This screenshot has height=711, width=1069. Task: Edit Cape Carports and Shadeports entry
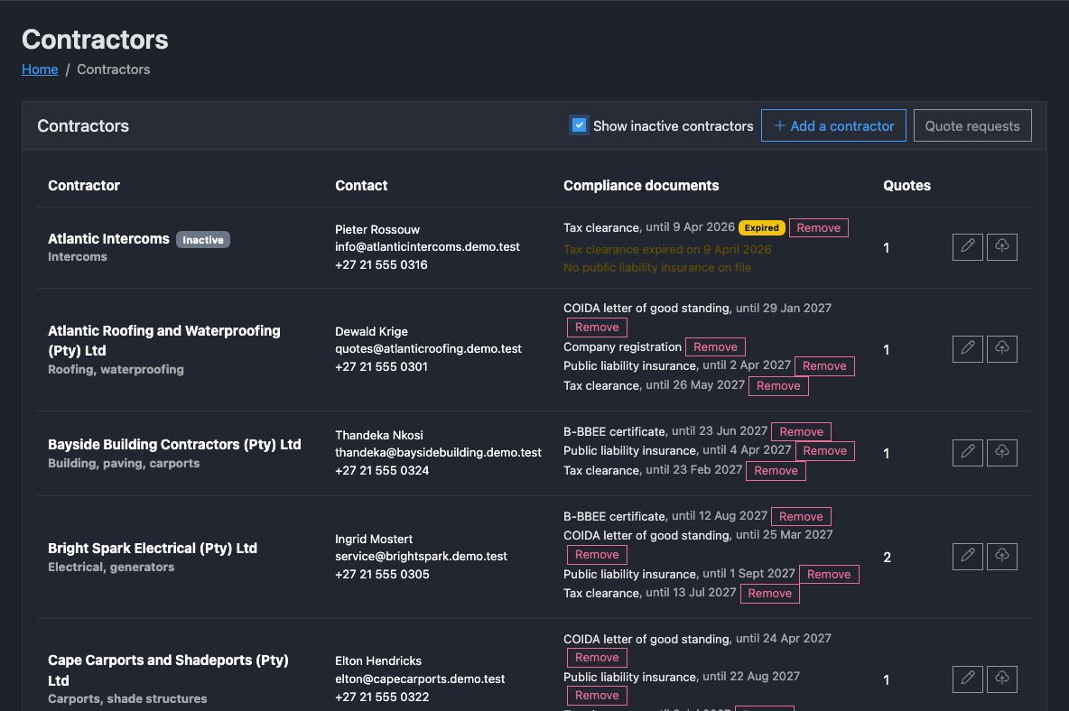967,679
